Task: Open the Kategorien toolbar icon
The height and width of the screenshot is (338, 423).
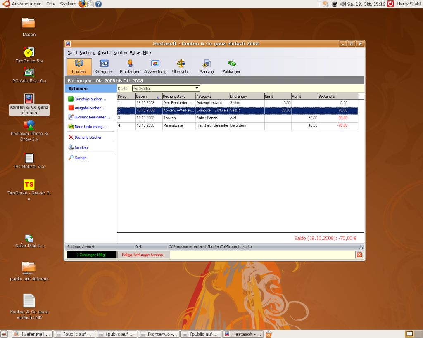Action: click(x=104, y=66)
